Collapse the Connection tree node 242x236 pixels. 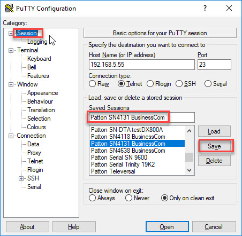(11, 136)
